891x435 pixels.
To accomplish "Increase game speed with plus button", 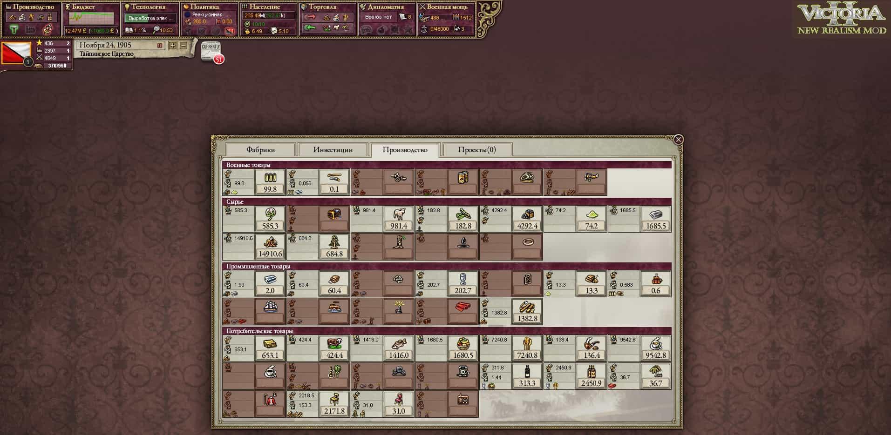I will pos(173,46).
